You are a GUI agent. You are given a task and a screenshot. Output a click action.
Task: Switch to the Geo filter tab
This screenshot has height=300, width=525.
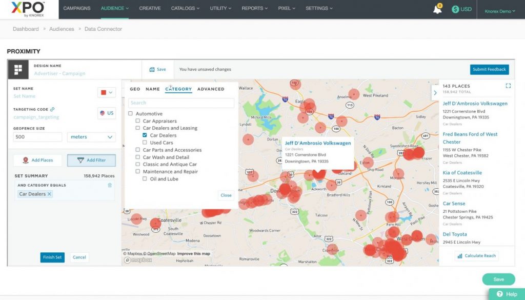coord(135,89)
